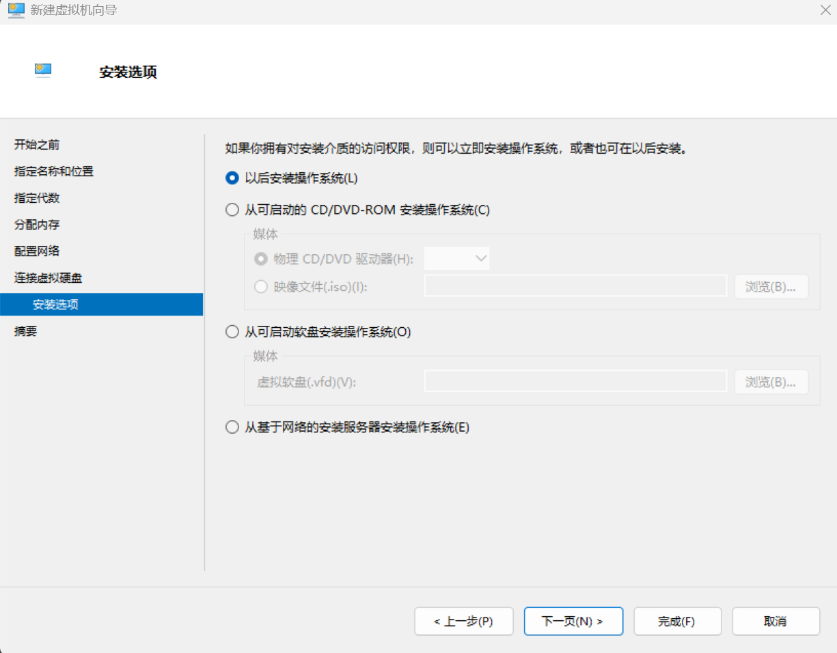Pick 从基于网络的安装服务器安装操作系统 option
837x653 pixels.
pyautogui.click(x=232, y=428)
